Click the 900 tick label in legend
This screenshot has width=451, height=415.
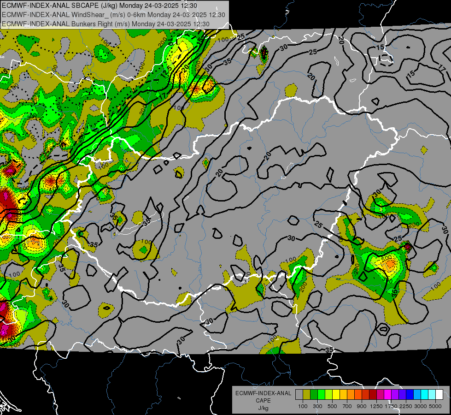coord(362,406)
